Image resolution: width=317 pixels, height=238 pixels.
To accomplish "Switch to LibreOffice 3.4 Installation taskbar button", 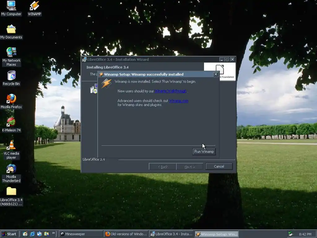I will click(x=172, y=234).
